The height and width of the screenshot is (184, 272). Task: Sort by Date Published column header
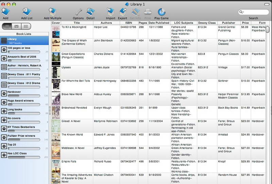(159, 23)
